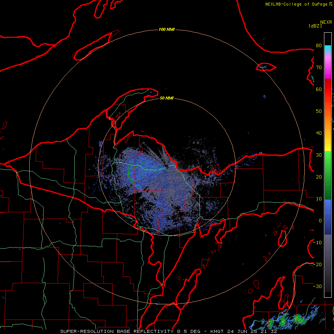Pick the pink-magenta segment of the color bar
Viewport: 334px width, 334px height.
328,66
